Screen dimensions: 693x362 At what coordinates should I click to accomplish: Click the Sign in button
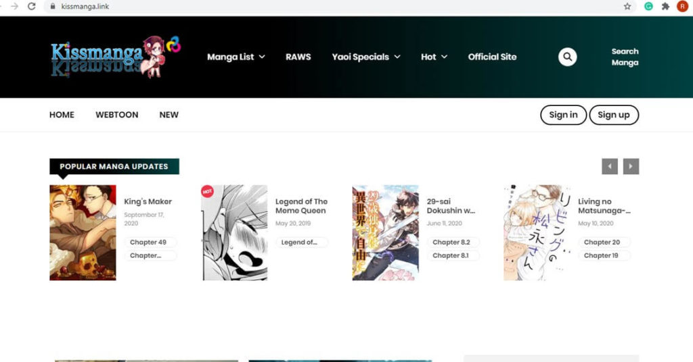[563, 115]
